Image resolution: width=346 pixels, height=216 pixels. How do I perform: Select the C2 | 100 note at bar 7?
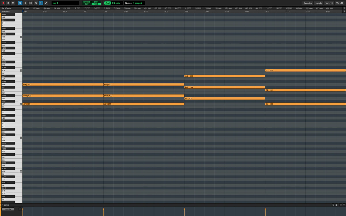point(305,104)
